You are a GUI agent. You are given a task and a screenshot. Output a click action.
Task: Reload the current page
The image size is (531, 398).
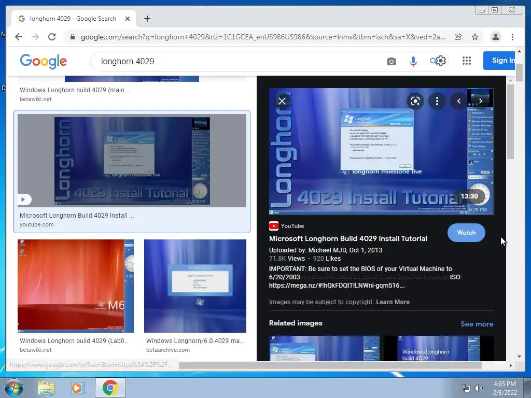point(52,37)
